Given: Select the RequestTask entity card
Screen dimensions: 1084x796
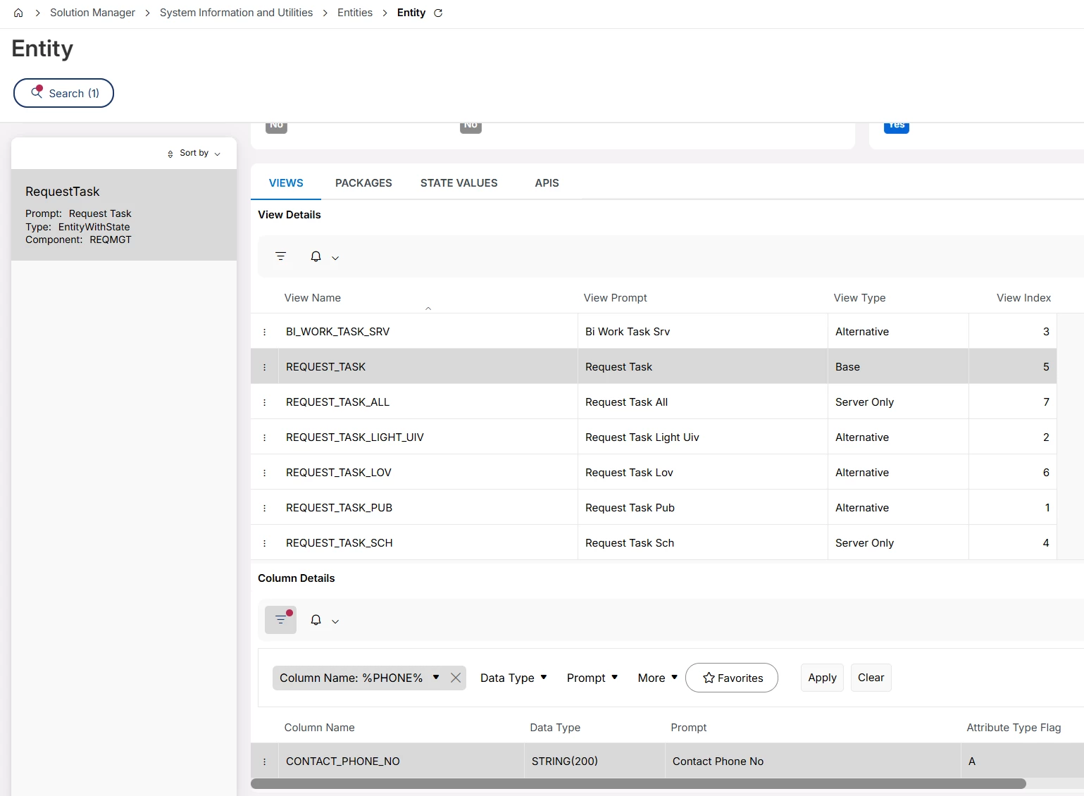Looking at the screenshot, I should [x=124, y=215].
